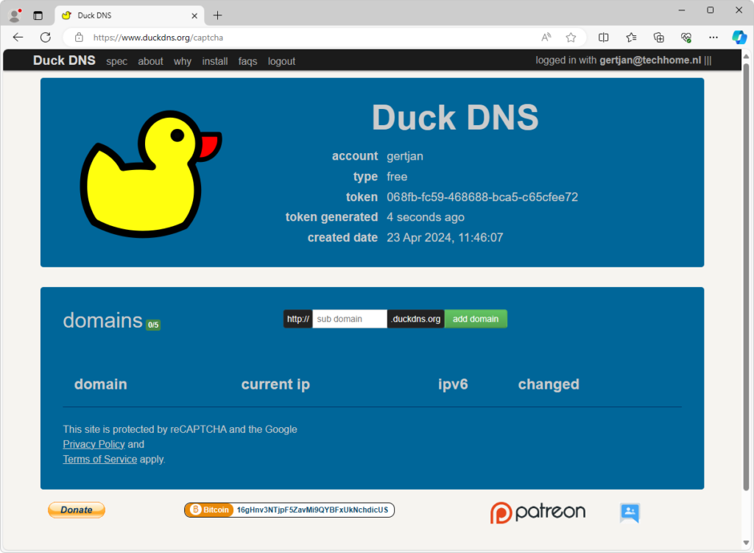754x553 pixels.
Task: Refresh the Duck DNS page
Action: click(x=46, y=38)
